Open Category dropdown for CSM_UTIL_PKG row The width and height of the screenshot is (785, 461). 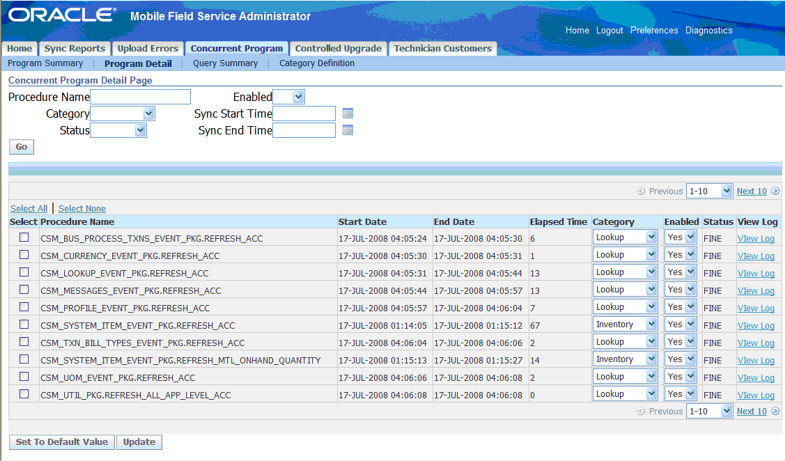[625, 394]
